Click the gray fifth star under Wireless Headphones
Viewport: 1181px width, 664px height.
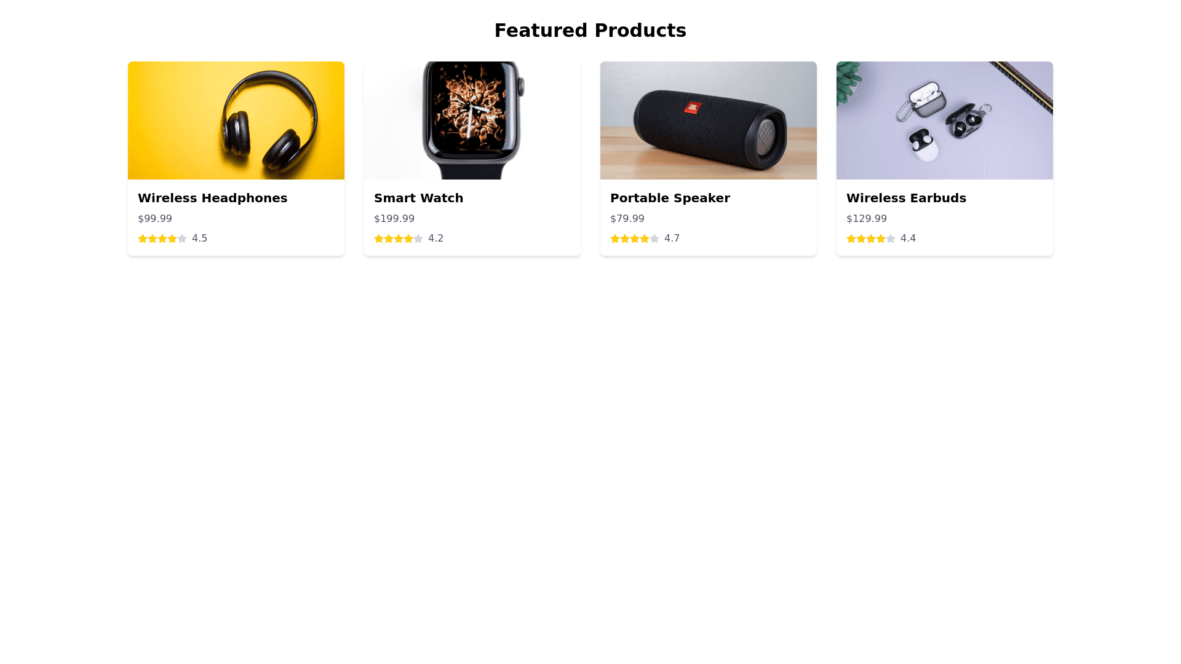182,239
